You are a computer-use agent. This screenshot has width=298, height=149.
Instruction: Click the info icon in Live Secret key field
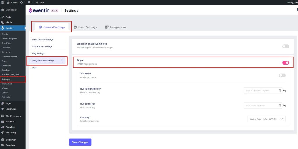(280, 106)
